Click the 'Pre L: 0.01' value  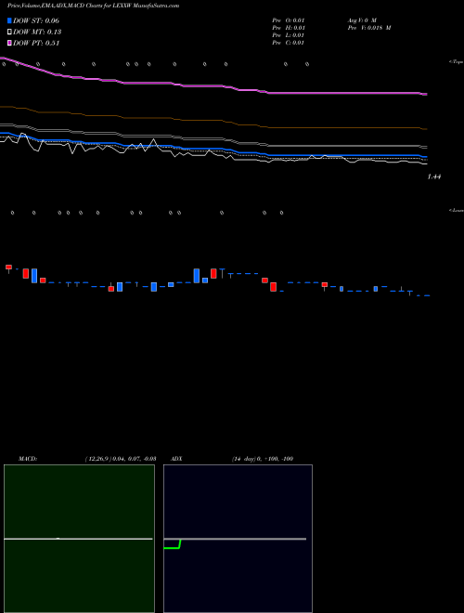tap(289, 35)
